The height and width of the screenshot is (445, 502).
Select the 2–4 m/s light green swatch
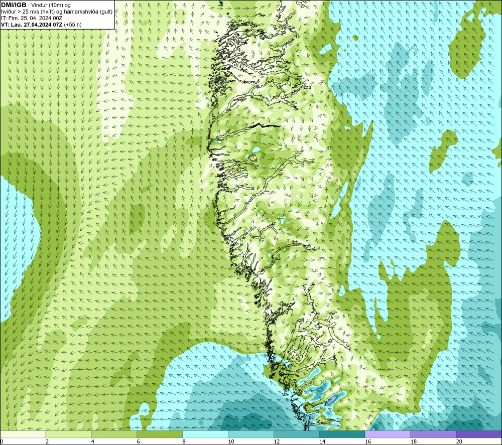pyautogui.click(x=68, y=434)
